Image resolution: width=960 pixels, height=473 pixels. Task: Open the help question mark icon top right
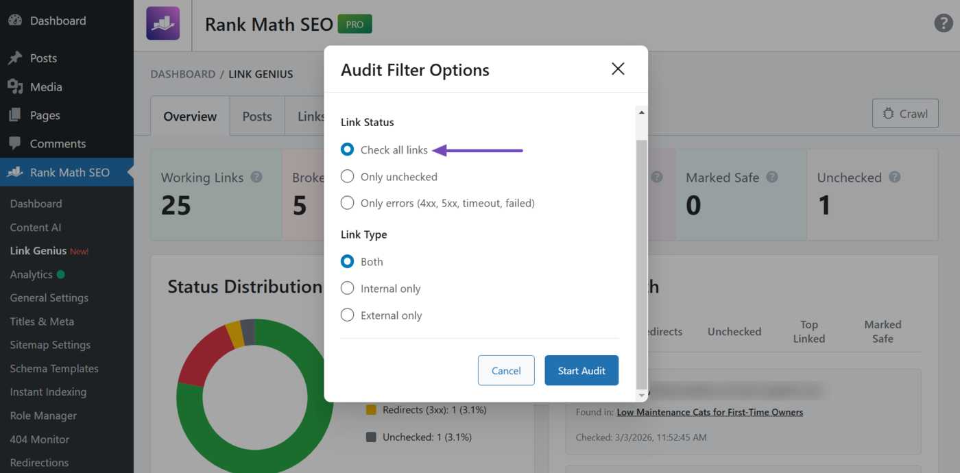pos(943,23)
